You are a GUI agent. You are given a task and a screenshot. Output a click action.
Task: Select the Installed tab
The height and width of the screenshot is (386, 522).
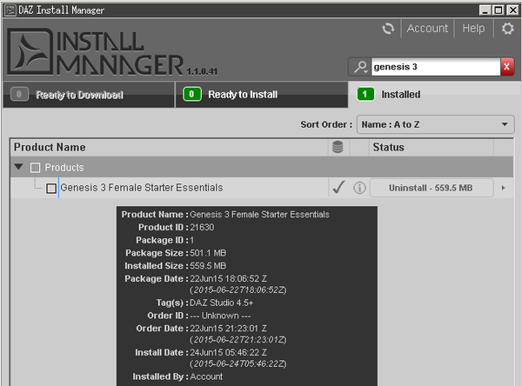tap(434, 95)
